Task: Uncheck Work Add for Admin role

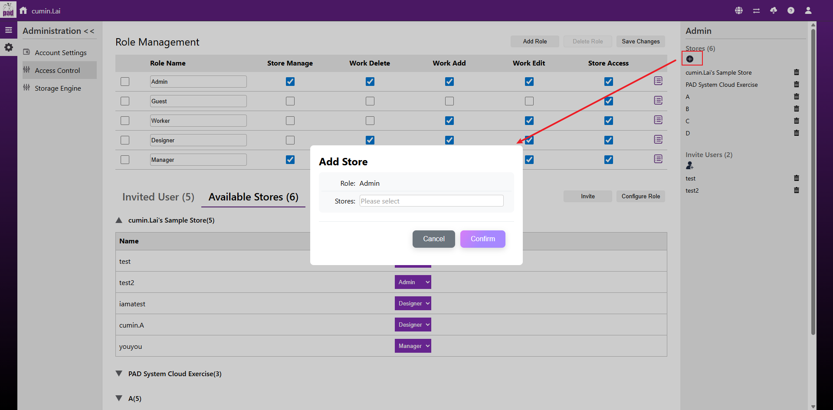Action: point(449,82)
